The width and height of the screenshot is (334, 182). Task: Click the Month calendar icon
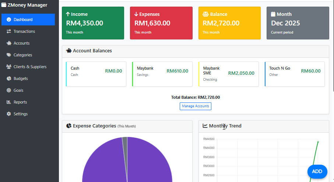pyautogui.click(x=273, y=14)
